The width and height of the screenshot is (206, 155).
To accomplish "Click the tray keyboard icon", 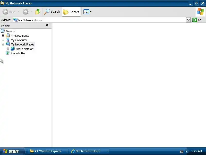I will [x=182, y=151].
